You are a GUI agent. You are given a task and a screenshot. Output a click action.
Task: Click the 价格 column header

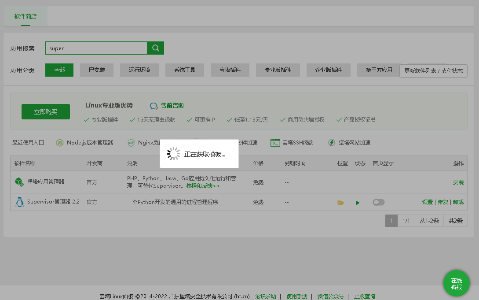point(258,163)
